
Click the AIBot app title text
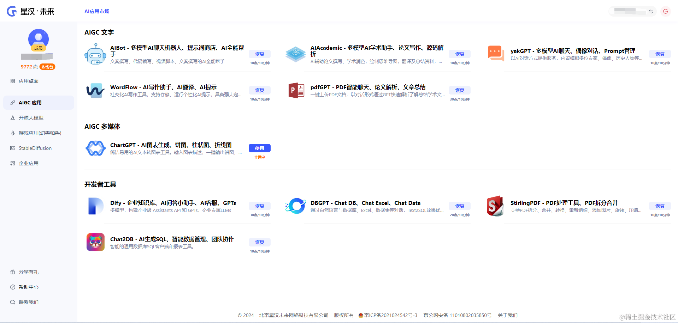177,51
